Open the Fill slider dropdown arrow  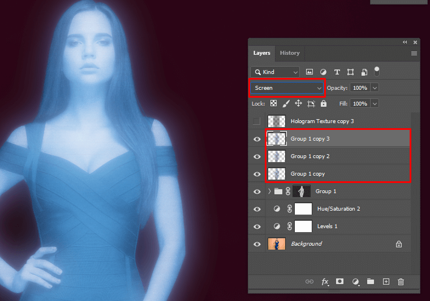[x=375, y=104]
